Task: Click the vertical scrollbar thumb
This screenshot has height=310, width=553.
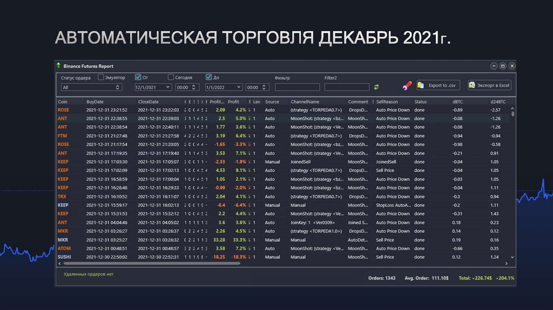Action: click(512, 114)
